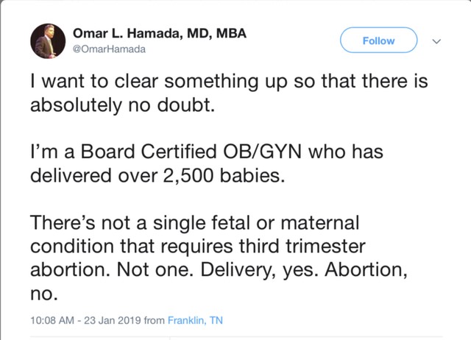471x340 pixels.
Task: Open the Franklin, TN location link
Action: tap(195, 320)
